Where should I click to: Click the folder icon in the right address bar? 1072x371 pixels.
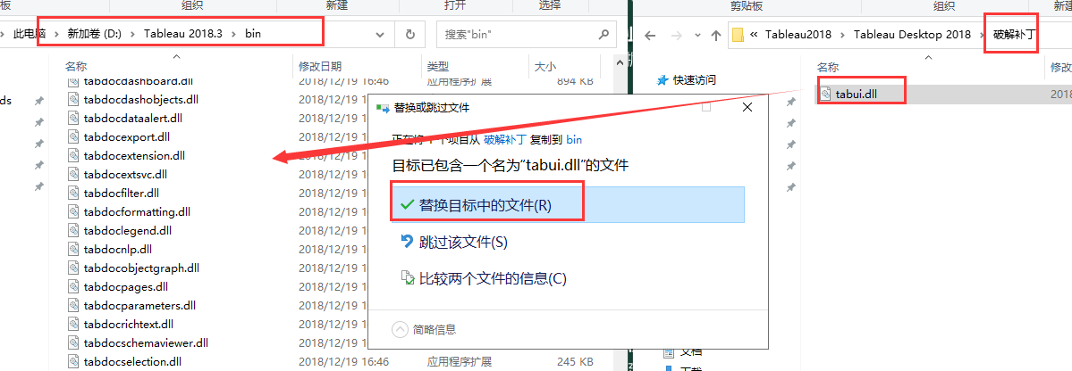tap(739, 35)
